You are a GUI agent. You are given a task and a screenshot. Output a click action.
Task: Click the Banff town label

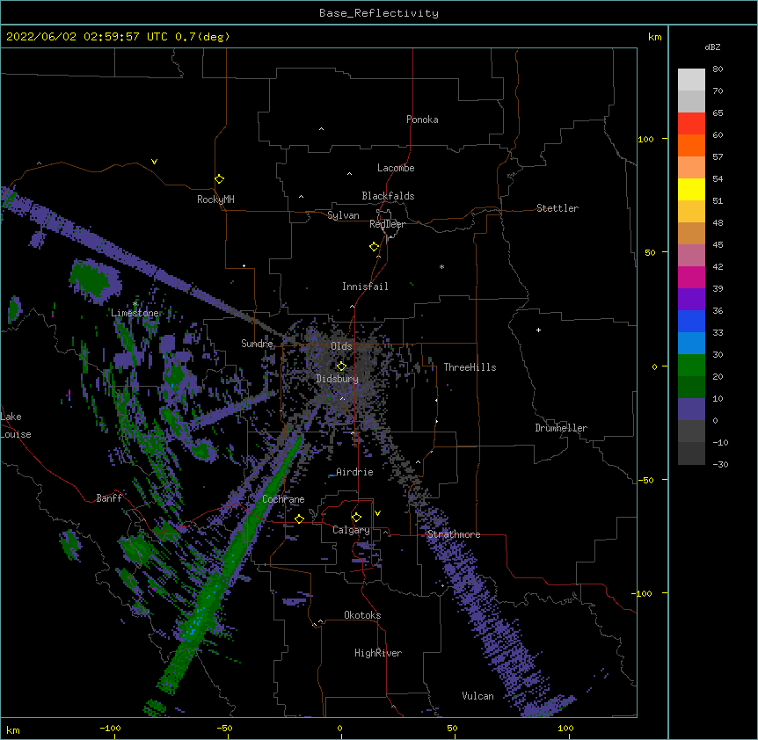(109, 498)
